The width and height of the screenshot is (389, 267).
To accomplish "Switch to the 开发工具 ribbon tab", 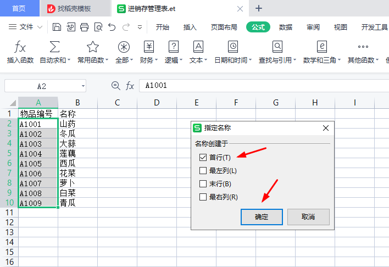I will (374, 27).
